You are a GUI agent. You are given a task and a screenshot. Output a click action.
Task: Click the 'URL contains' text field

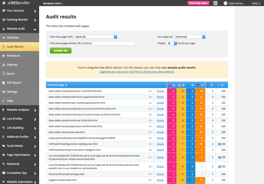114,43
